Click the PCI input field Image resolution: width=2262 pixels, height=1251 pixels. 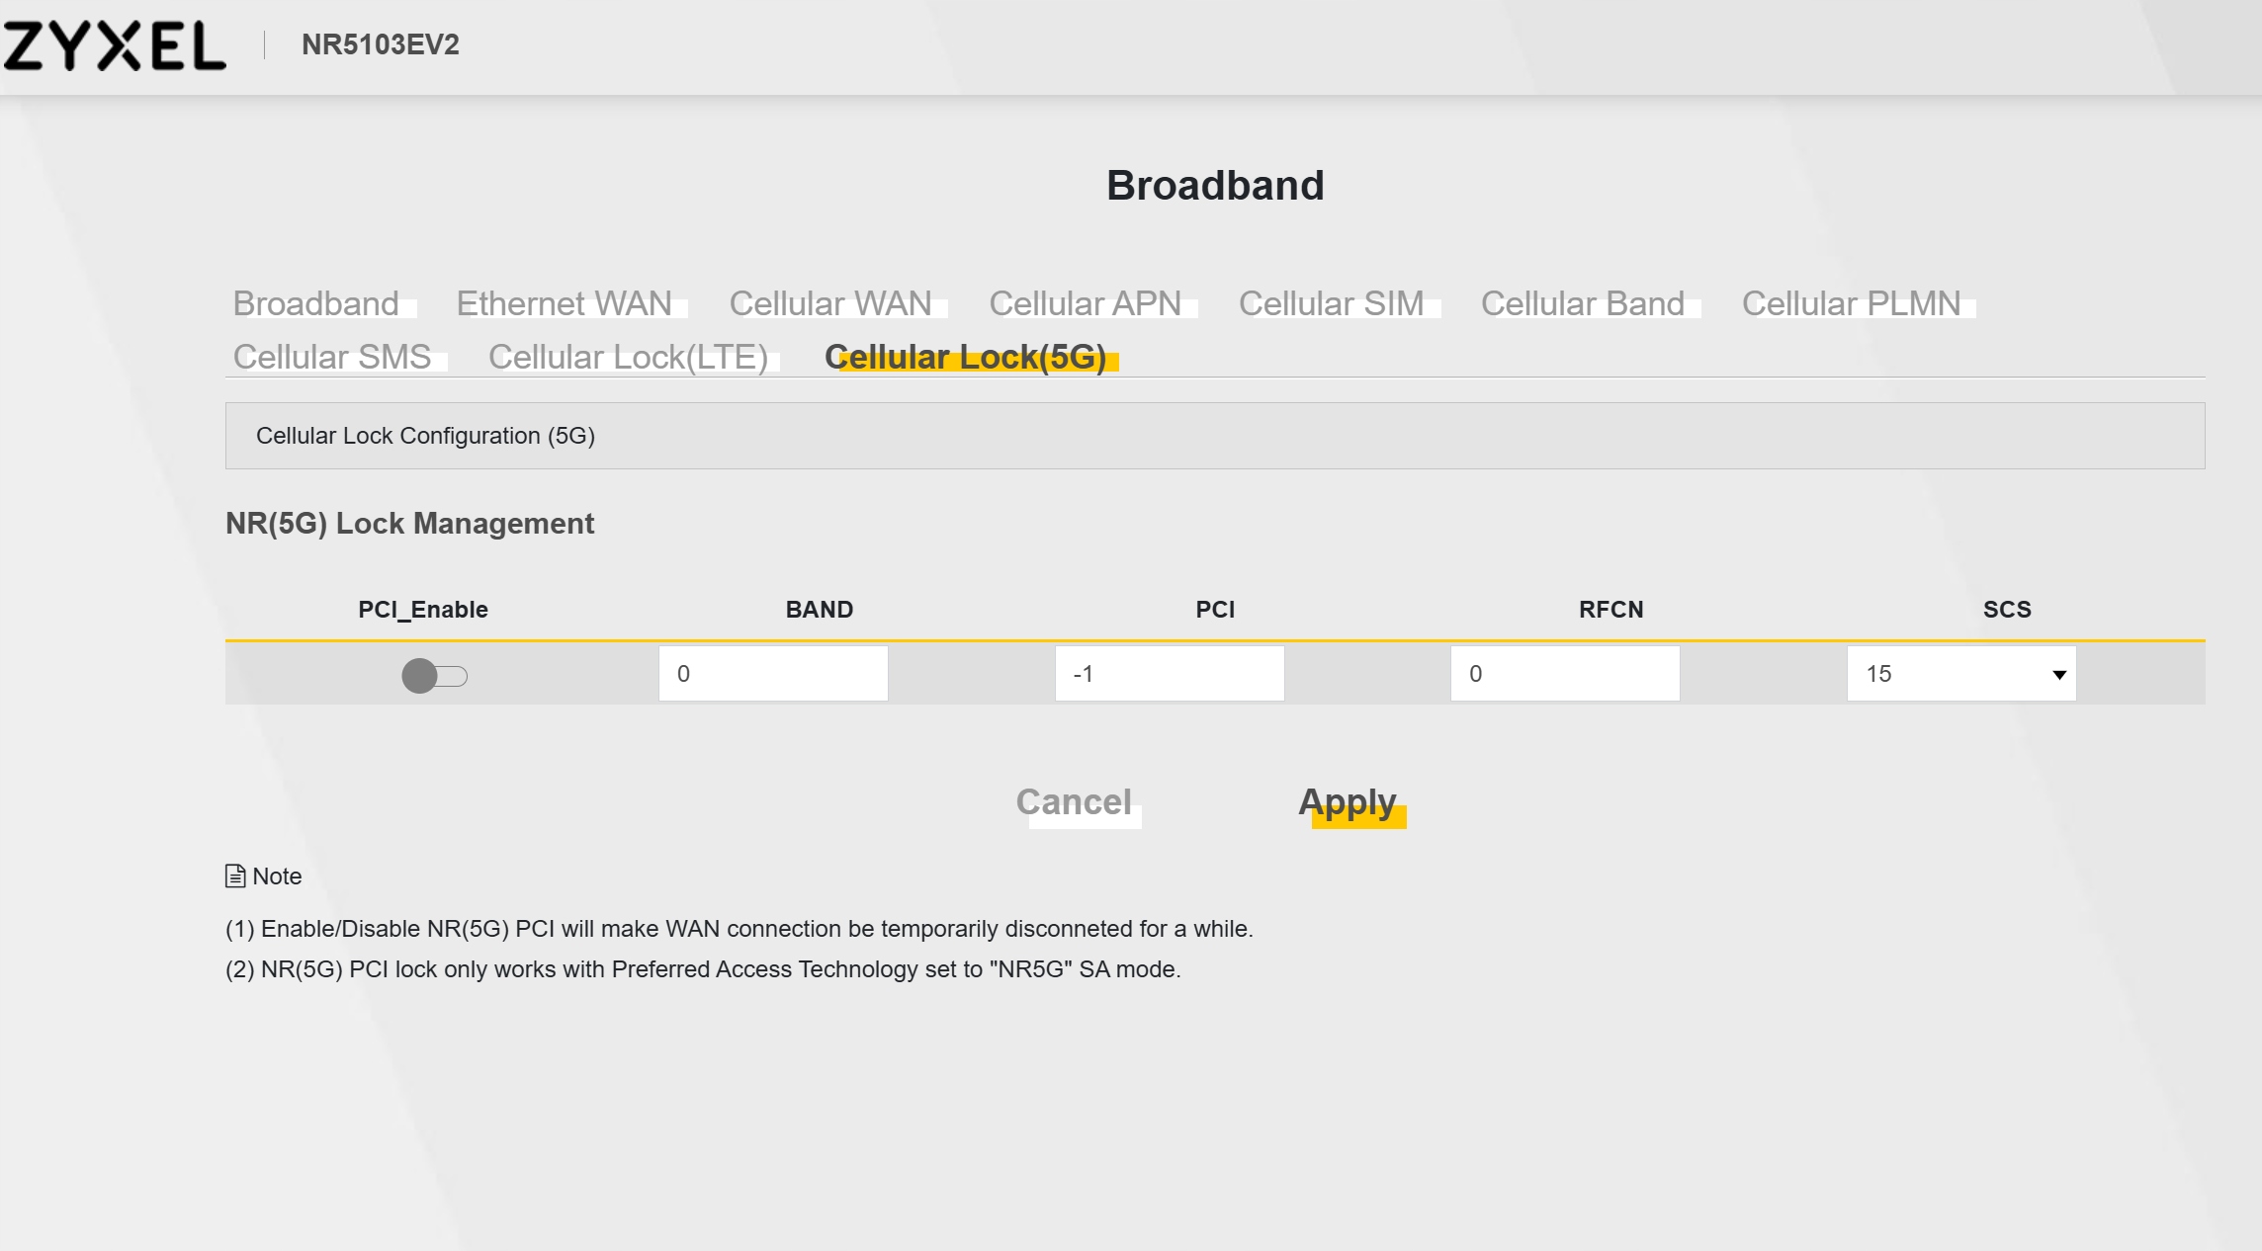click(1170, 674)
